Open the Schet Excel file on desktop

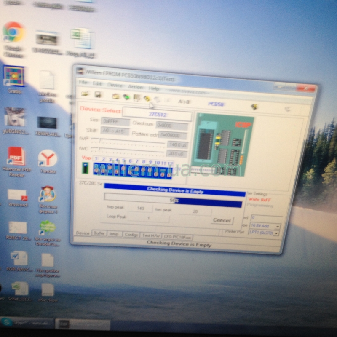click(20, 292)
